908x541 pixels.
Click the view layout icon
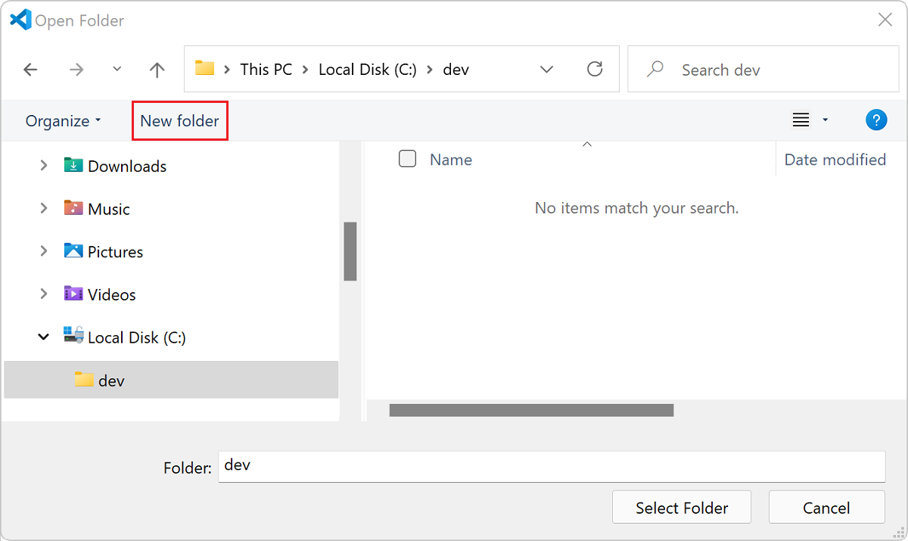pos(801,120)
